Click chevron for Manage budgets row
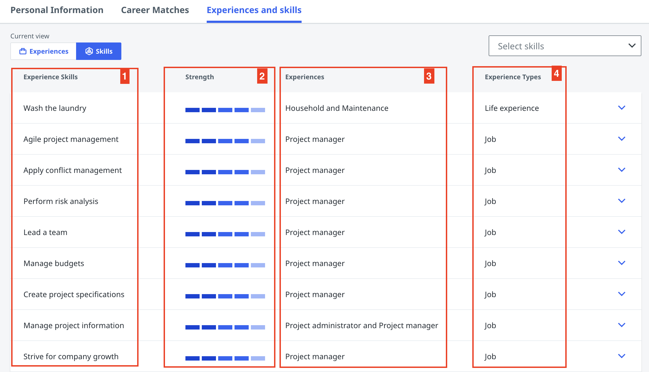 pyautogui.click(x=621, y=263)
